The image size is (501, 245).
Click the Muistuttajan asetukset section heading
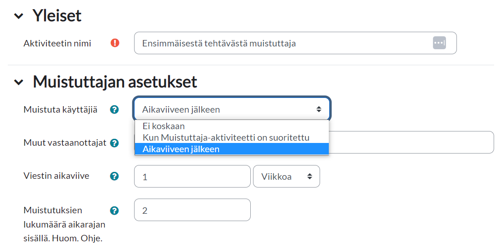(x=115, y=82)
